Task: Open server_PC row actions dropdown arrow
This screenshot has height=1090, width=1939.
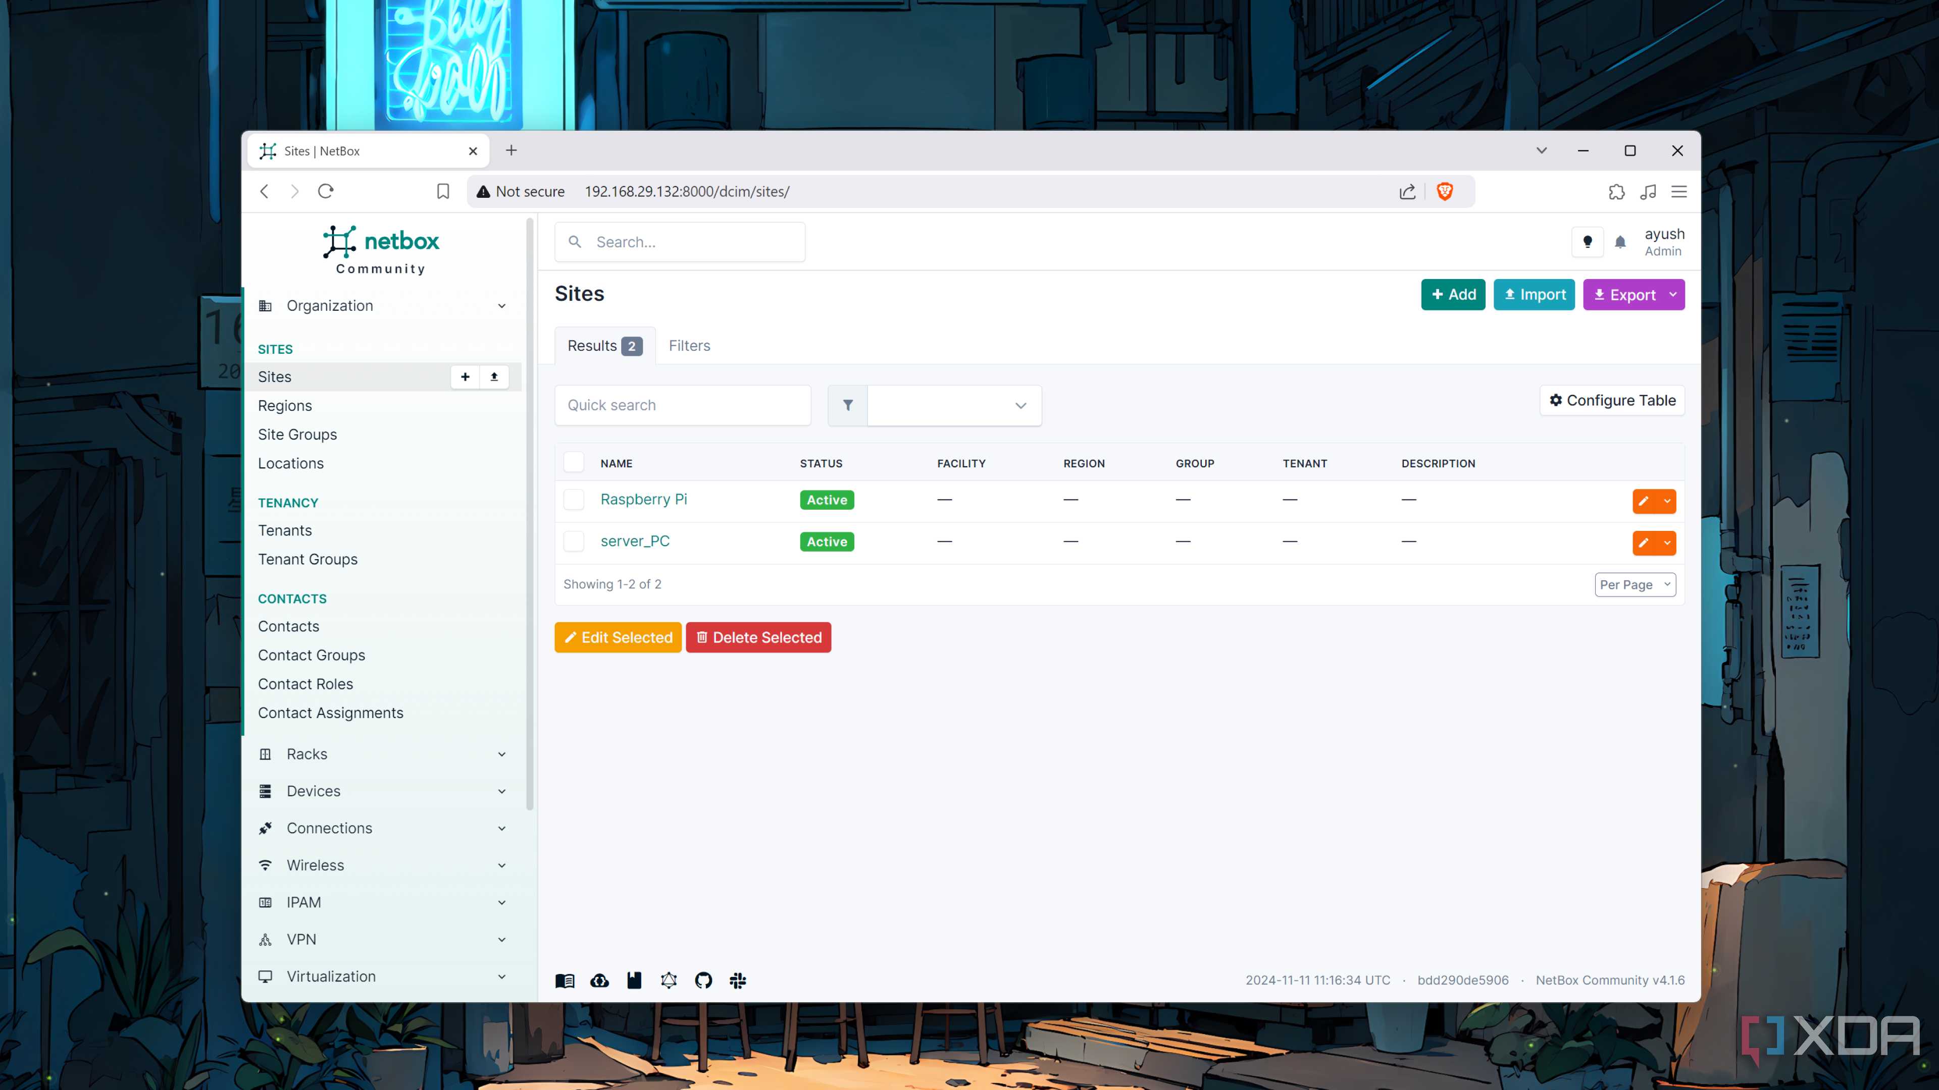Action: [x=1666, y=542]
